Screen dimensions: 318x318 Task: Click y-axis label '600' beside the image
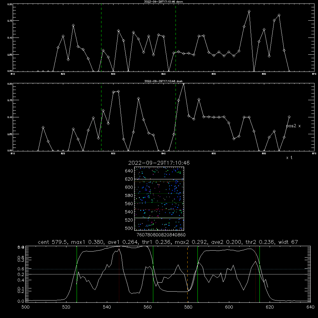click(x=129, y=187)
